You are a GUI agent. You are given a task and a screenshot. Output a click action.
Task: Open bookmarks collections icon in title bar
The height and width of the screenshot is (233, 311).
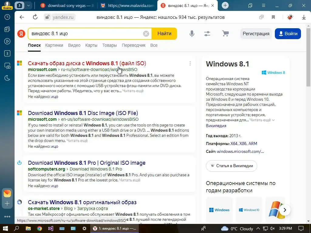[x=250, y=5]
